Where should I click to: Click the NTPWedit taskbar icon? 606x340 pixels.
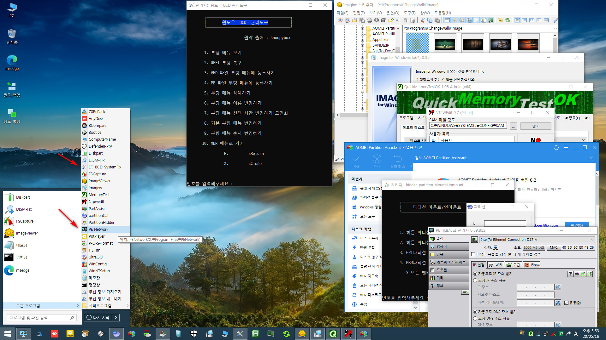pyautogui.click(x=348, y=334)
